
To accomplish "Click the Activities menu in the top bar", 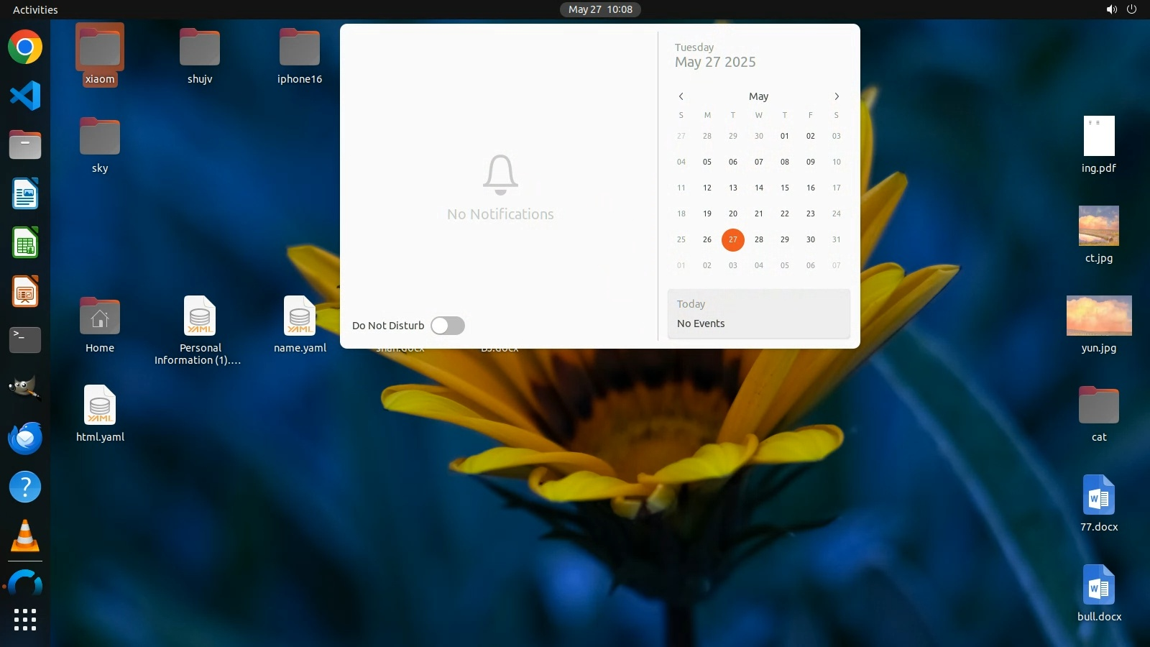I will [x=35, y=9].
